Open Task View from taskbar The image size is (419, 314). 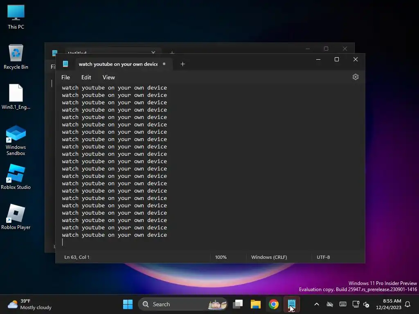pos(238,304)
